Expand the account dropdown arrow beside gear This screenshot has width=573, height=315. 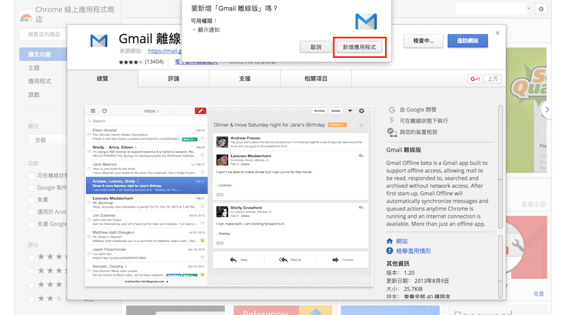click(528, 9)
